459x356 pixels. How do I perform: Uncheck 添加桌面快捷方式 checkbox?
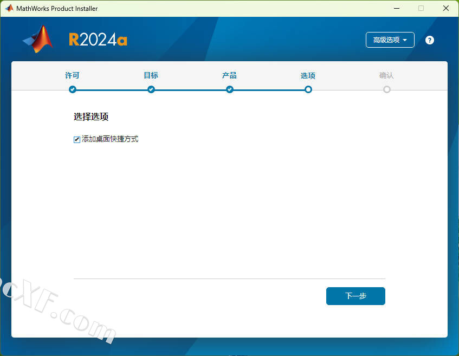tap(77, 140)
